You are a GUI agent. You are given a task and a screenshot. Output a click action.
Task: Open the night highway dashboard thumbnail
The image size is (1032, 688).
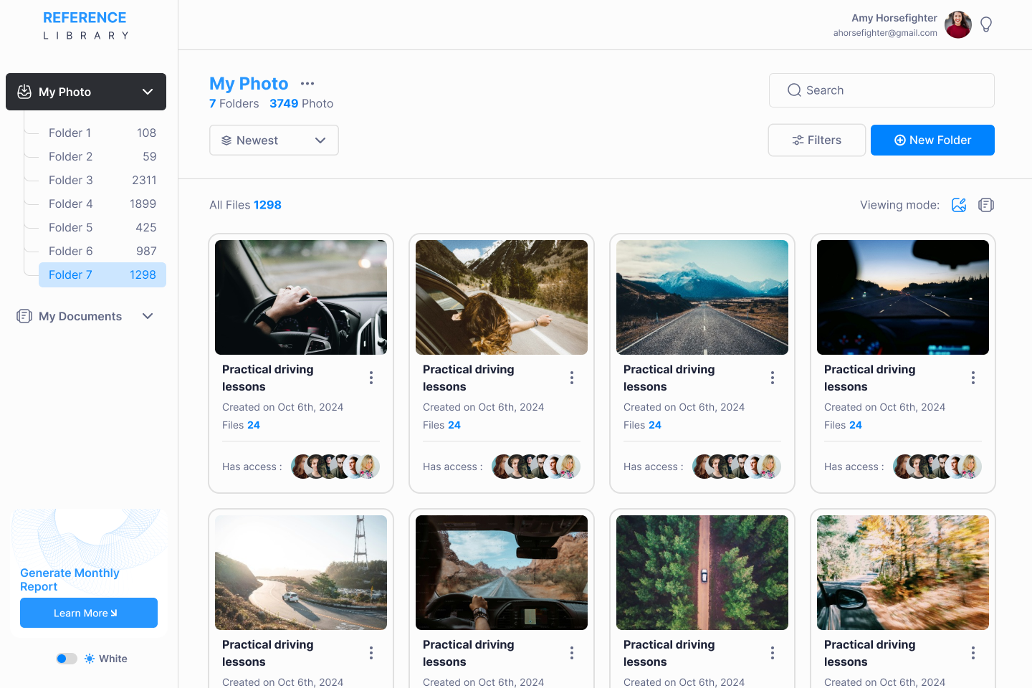[903, 297]
